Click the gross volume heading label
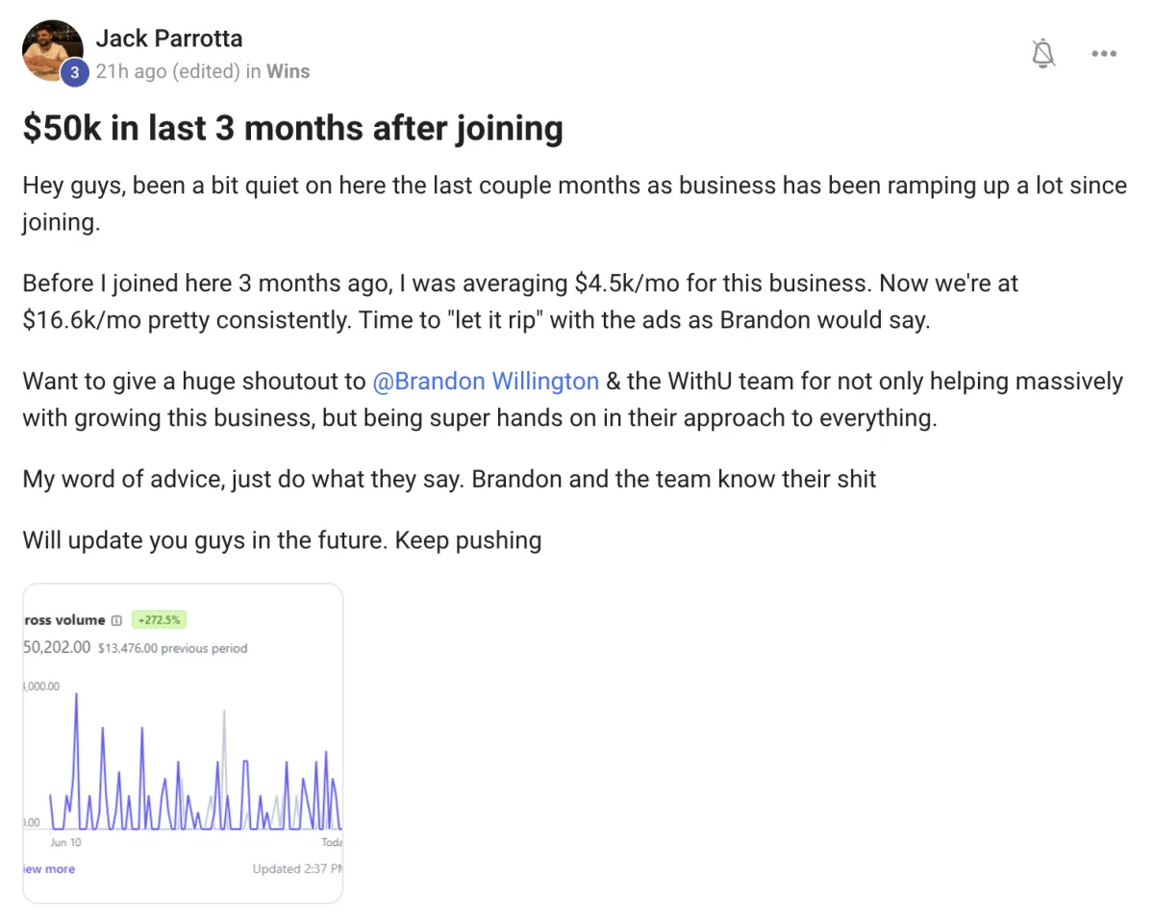 [63, 620]
